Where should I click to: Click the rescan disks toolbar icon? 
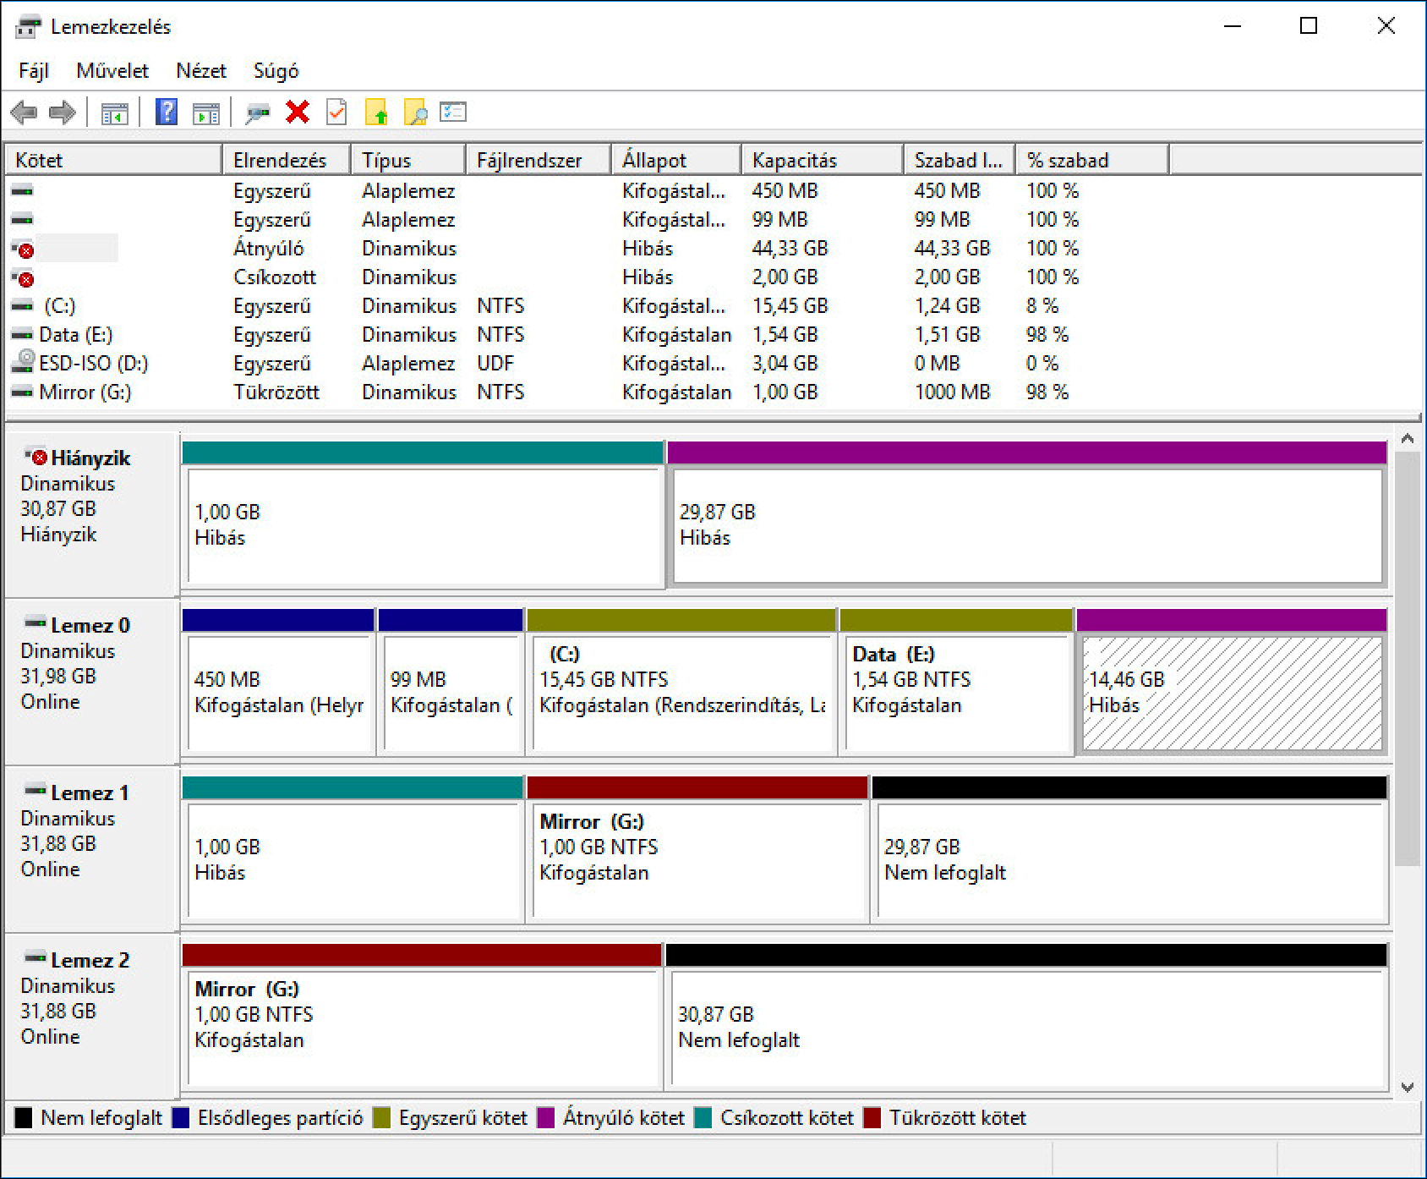258,112
